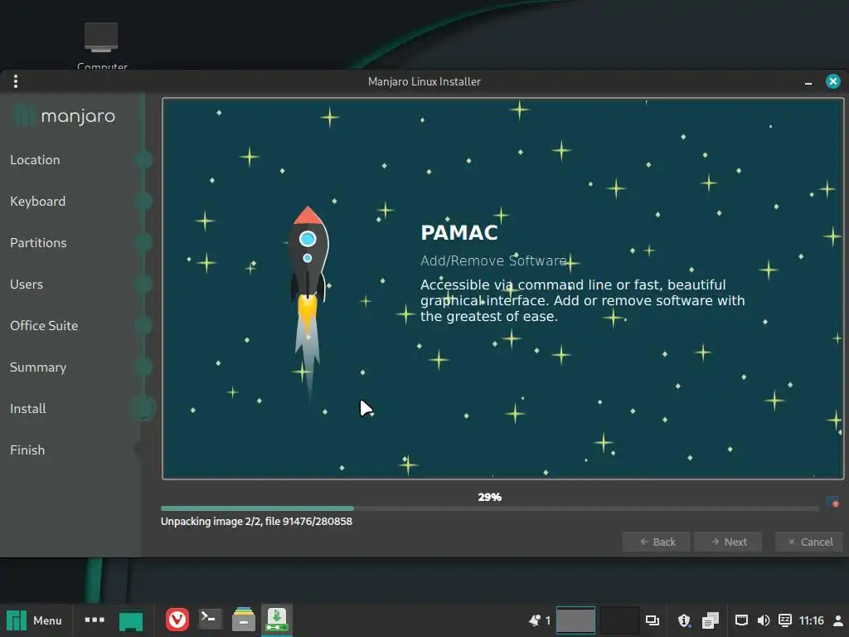Click the Manjaro Linux Installer title
The image size is (849, 637).
coord(424,81)
